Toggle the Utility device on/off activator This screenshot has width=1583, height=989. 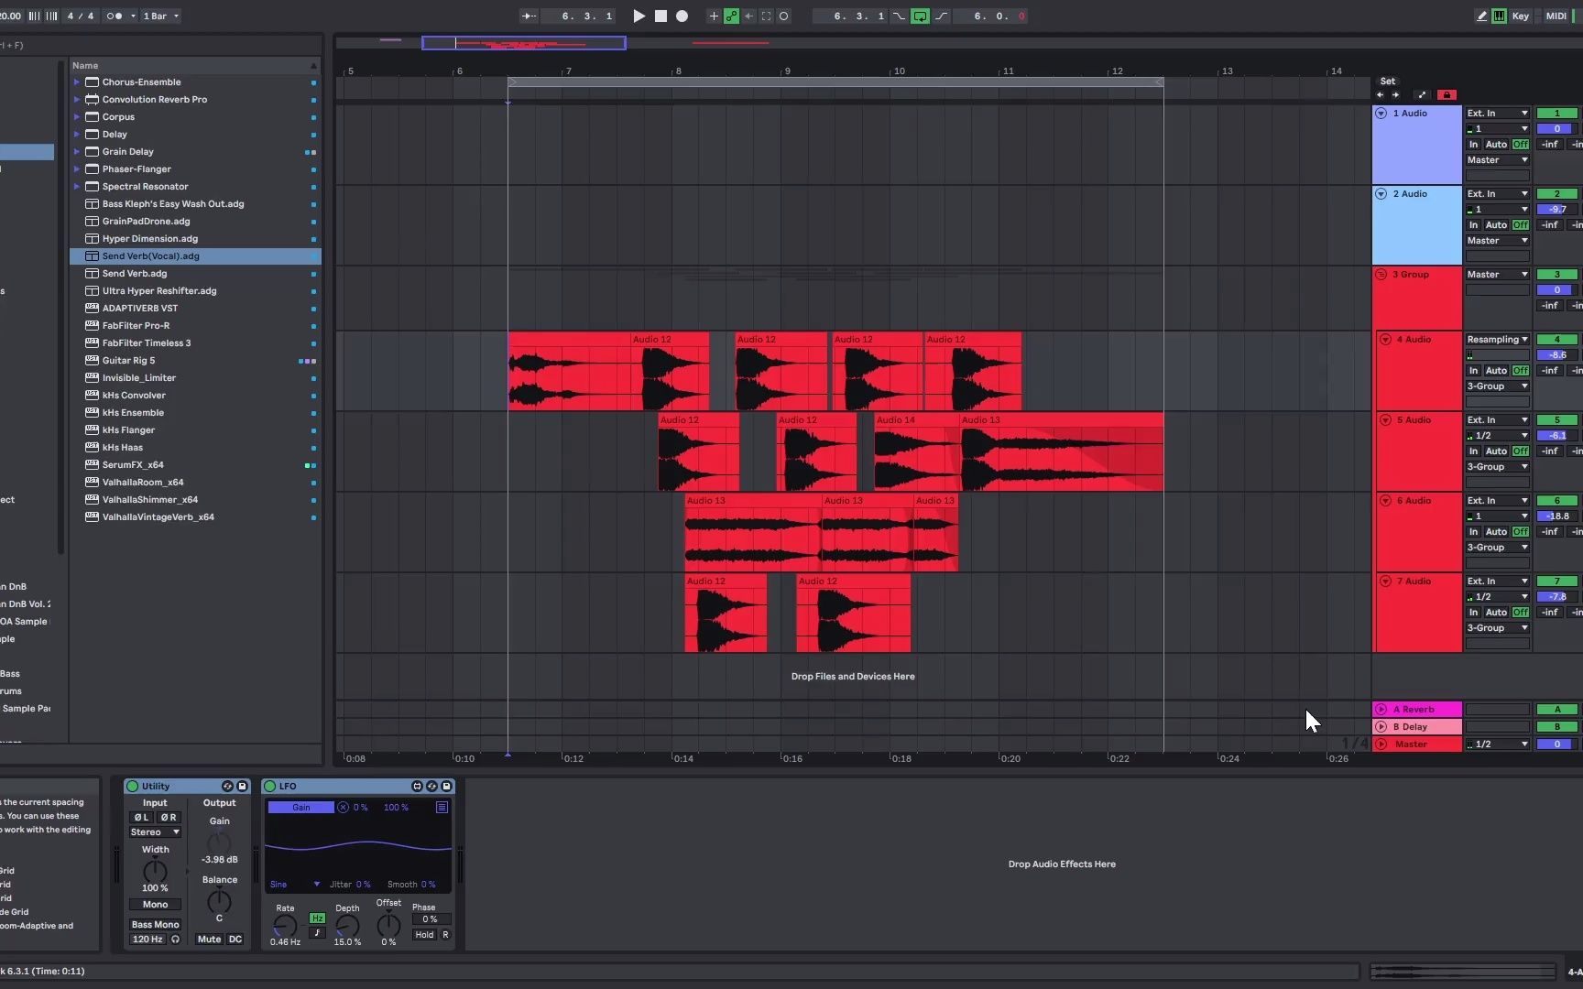[132, 786]
